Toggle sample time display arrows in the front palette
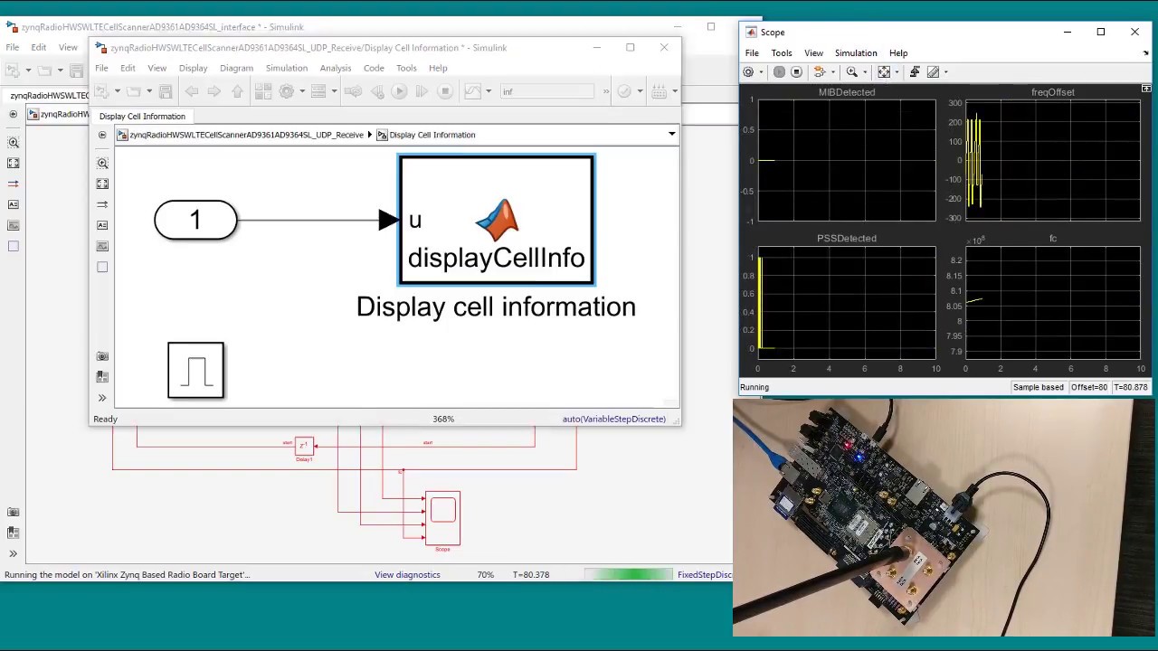The height and width of the screenshot is (651, 1158). [102, 204]
